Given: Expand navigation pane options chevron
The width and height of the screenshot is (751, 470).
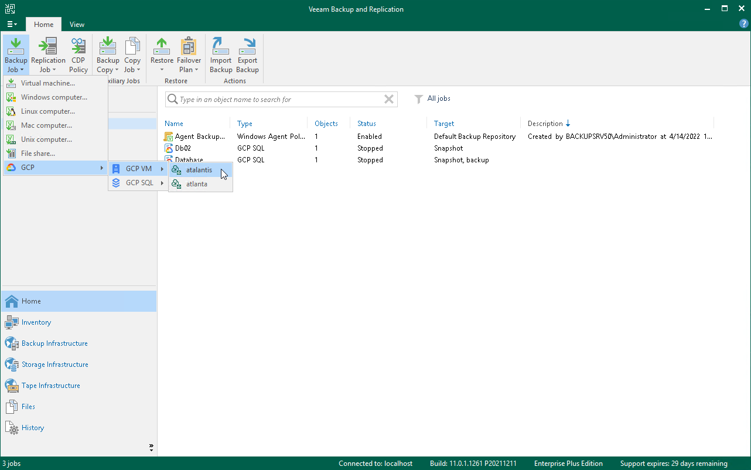Looking at the screenshot, I should [152, 447].
